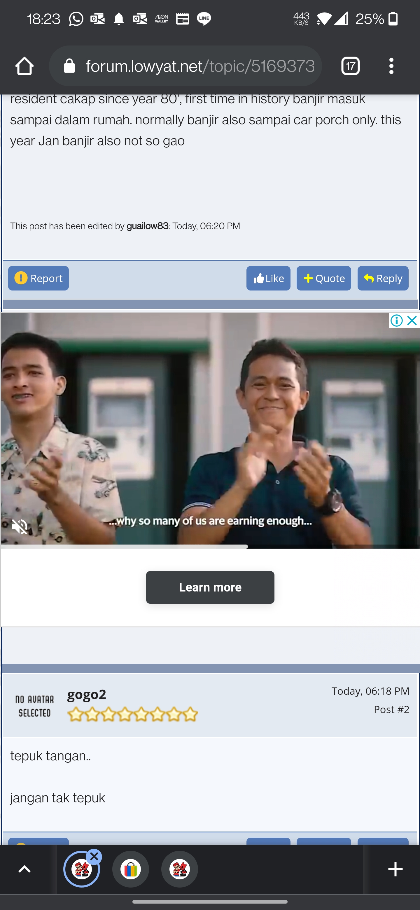This screenshot has height=910, width=420.
Task: Report guailow83's post
Action: [38, 278]
